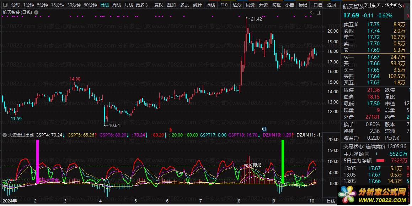Click the 换手 turnover 0.80%
The width and height of the screenshot is (412, 206).
click(x=373, y=124)
